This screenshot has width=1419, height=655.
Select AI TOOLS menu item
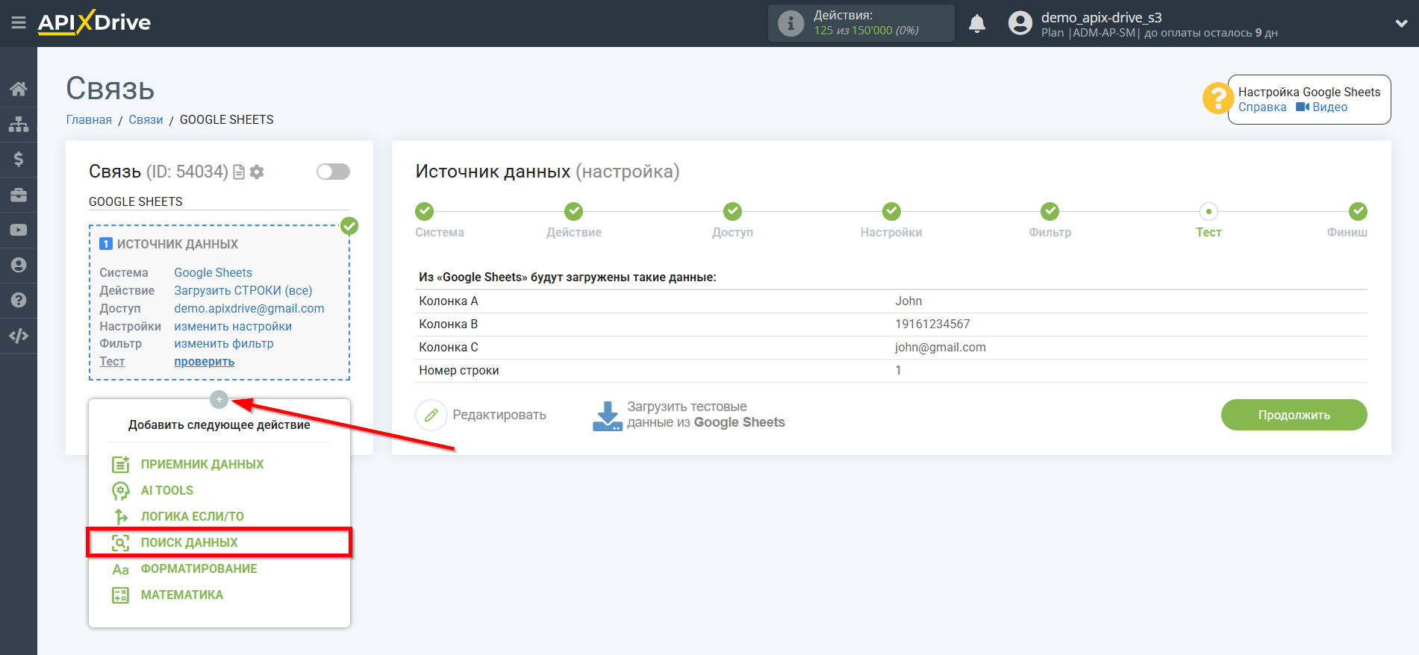click(x=167, y=490)
